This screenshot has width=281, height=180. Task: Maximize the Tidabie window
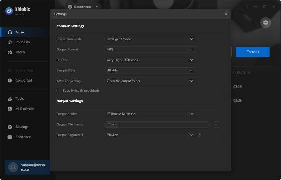click(x=264, y=7)
